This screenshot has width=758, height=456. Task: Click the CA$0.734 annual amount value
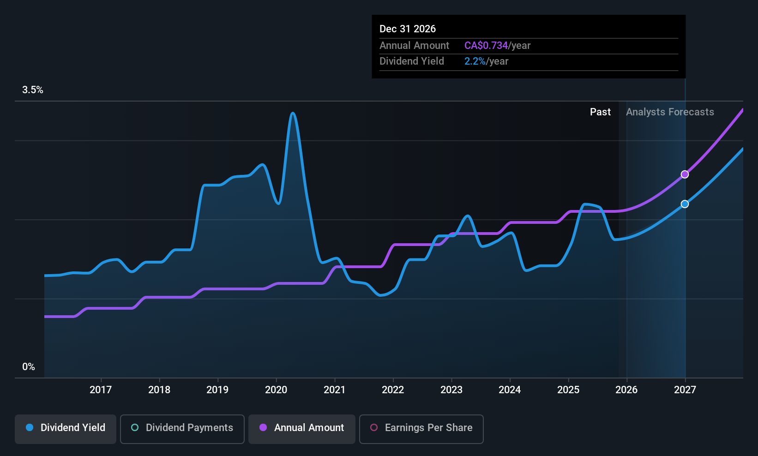486,46
